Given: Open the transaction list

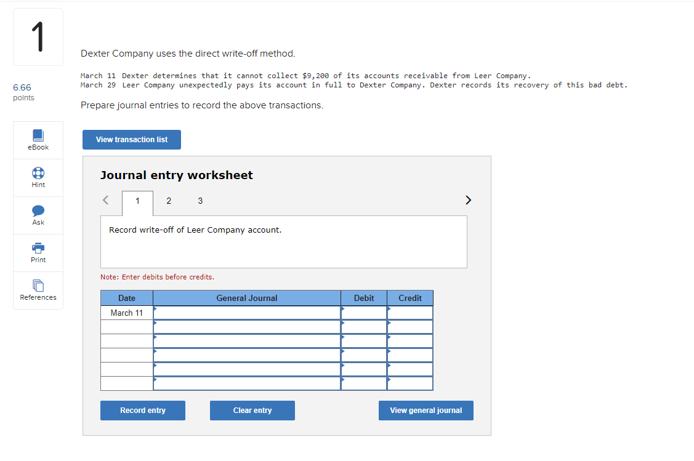Looking at the screenshot, I should pyautogui.click(x=131, y=140).
